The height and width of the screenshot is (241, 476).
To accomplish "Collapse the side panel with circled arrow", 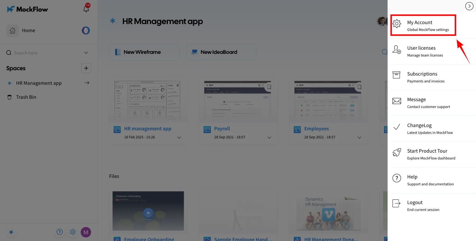I will point(469,6).
